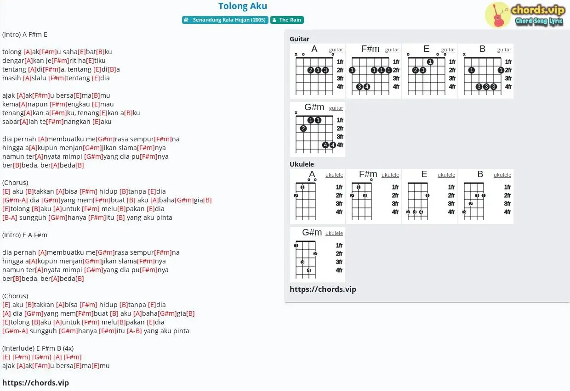This screenshot has height=391, width=570.
Task: Open guitar link above B chord
Action: point(504,50)
